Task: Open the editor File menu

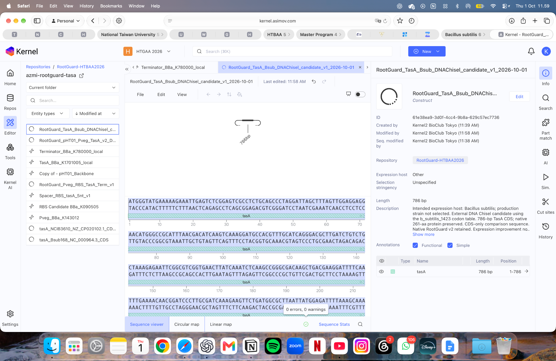Action: (x=140, y=94)
